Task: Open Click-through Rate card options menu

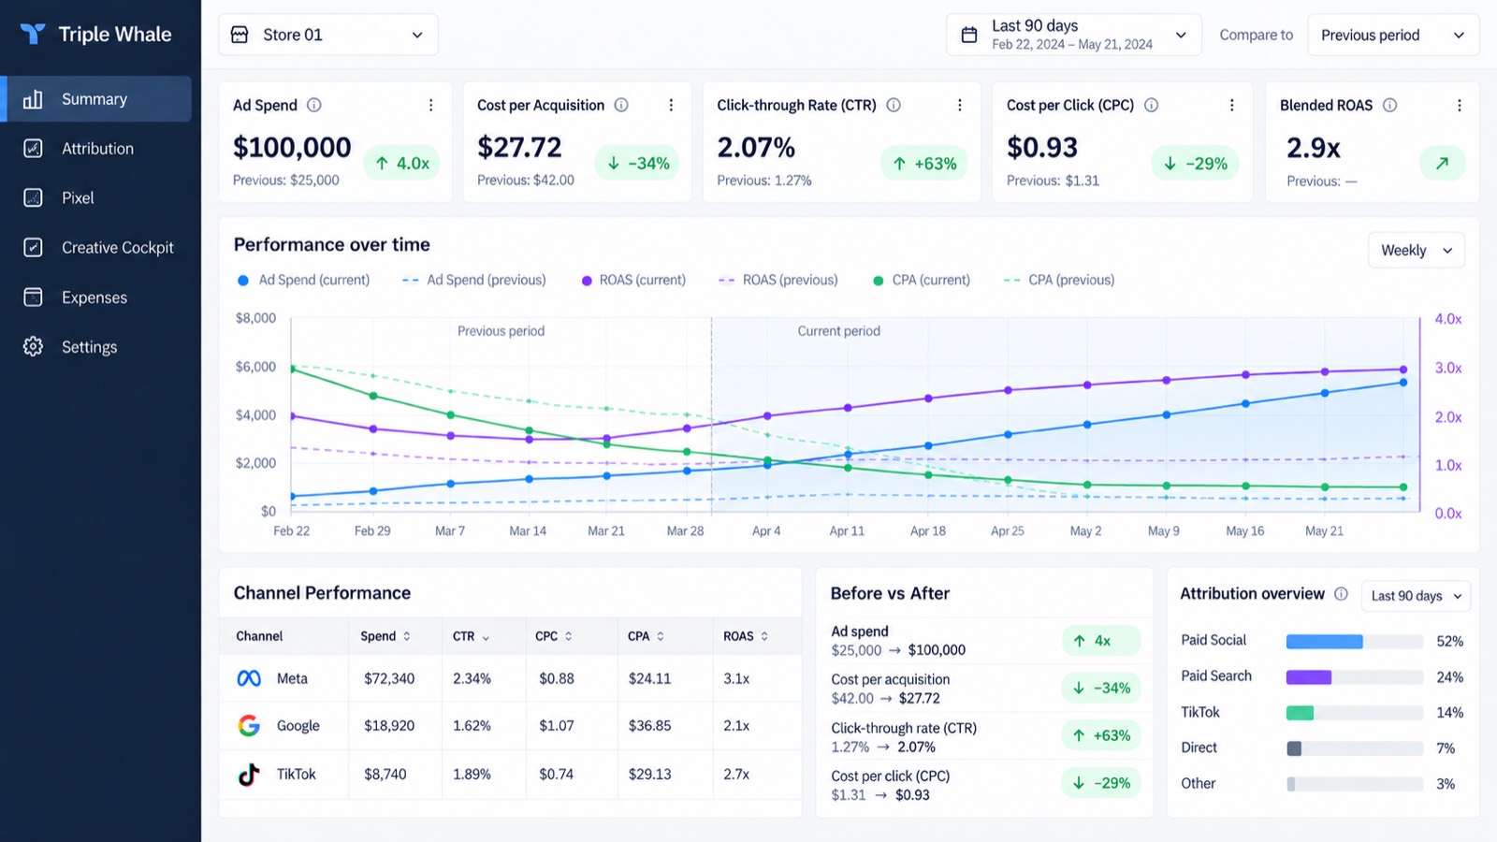Action: [x=959, y=106]
